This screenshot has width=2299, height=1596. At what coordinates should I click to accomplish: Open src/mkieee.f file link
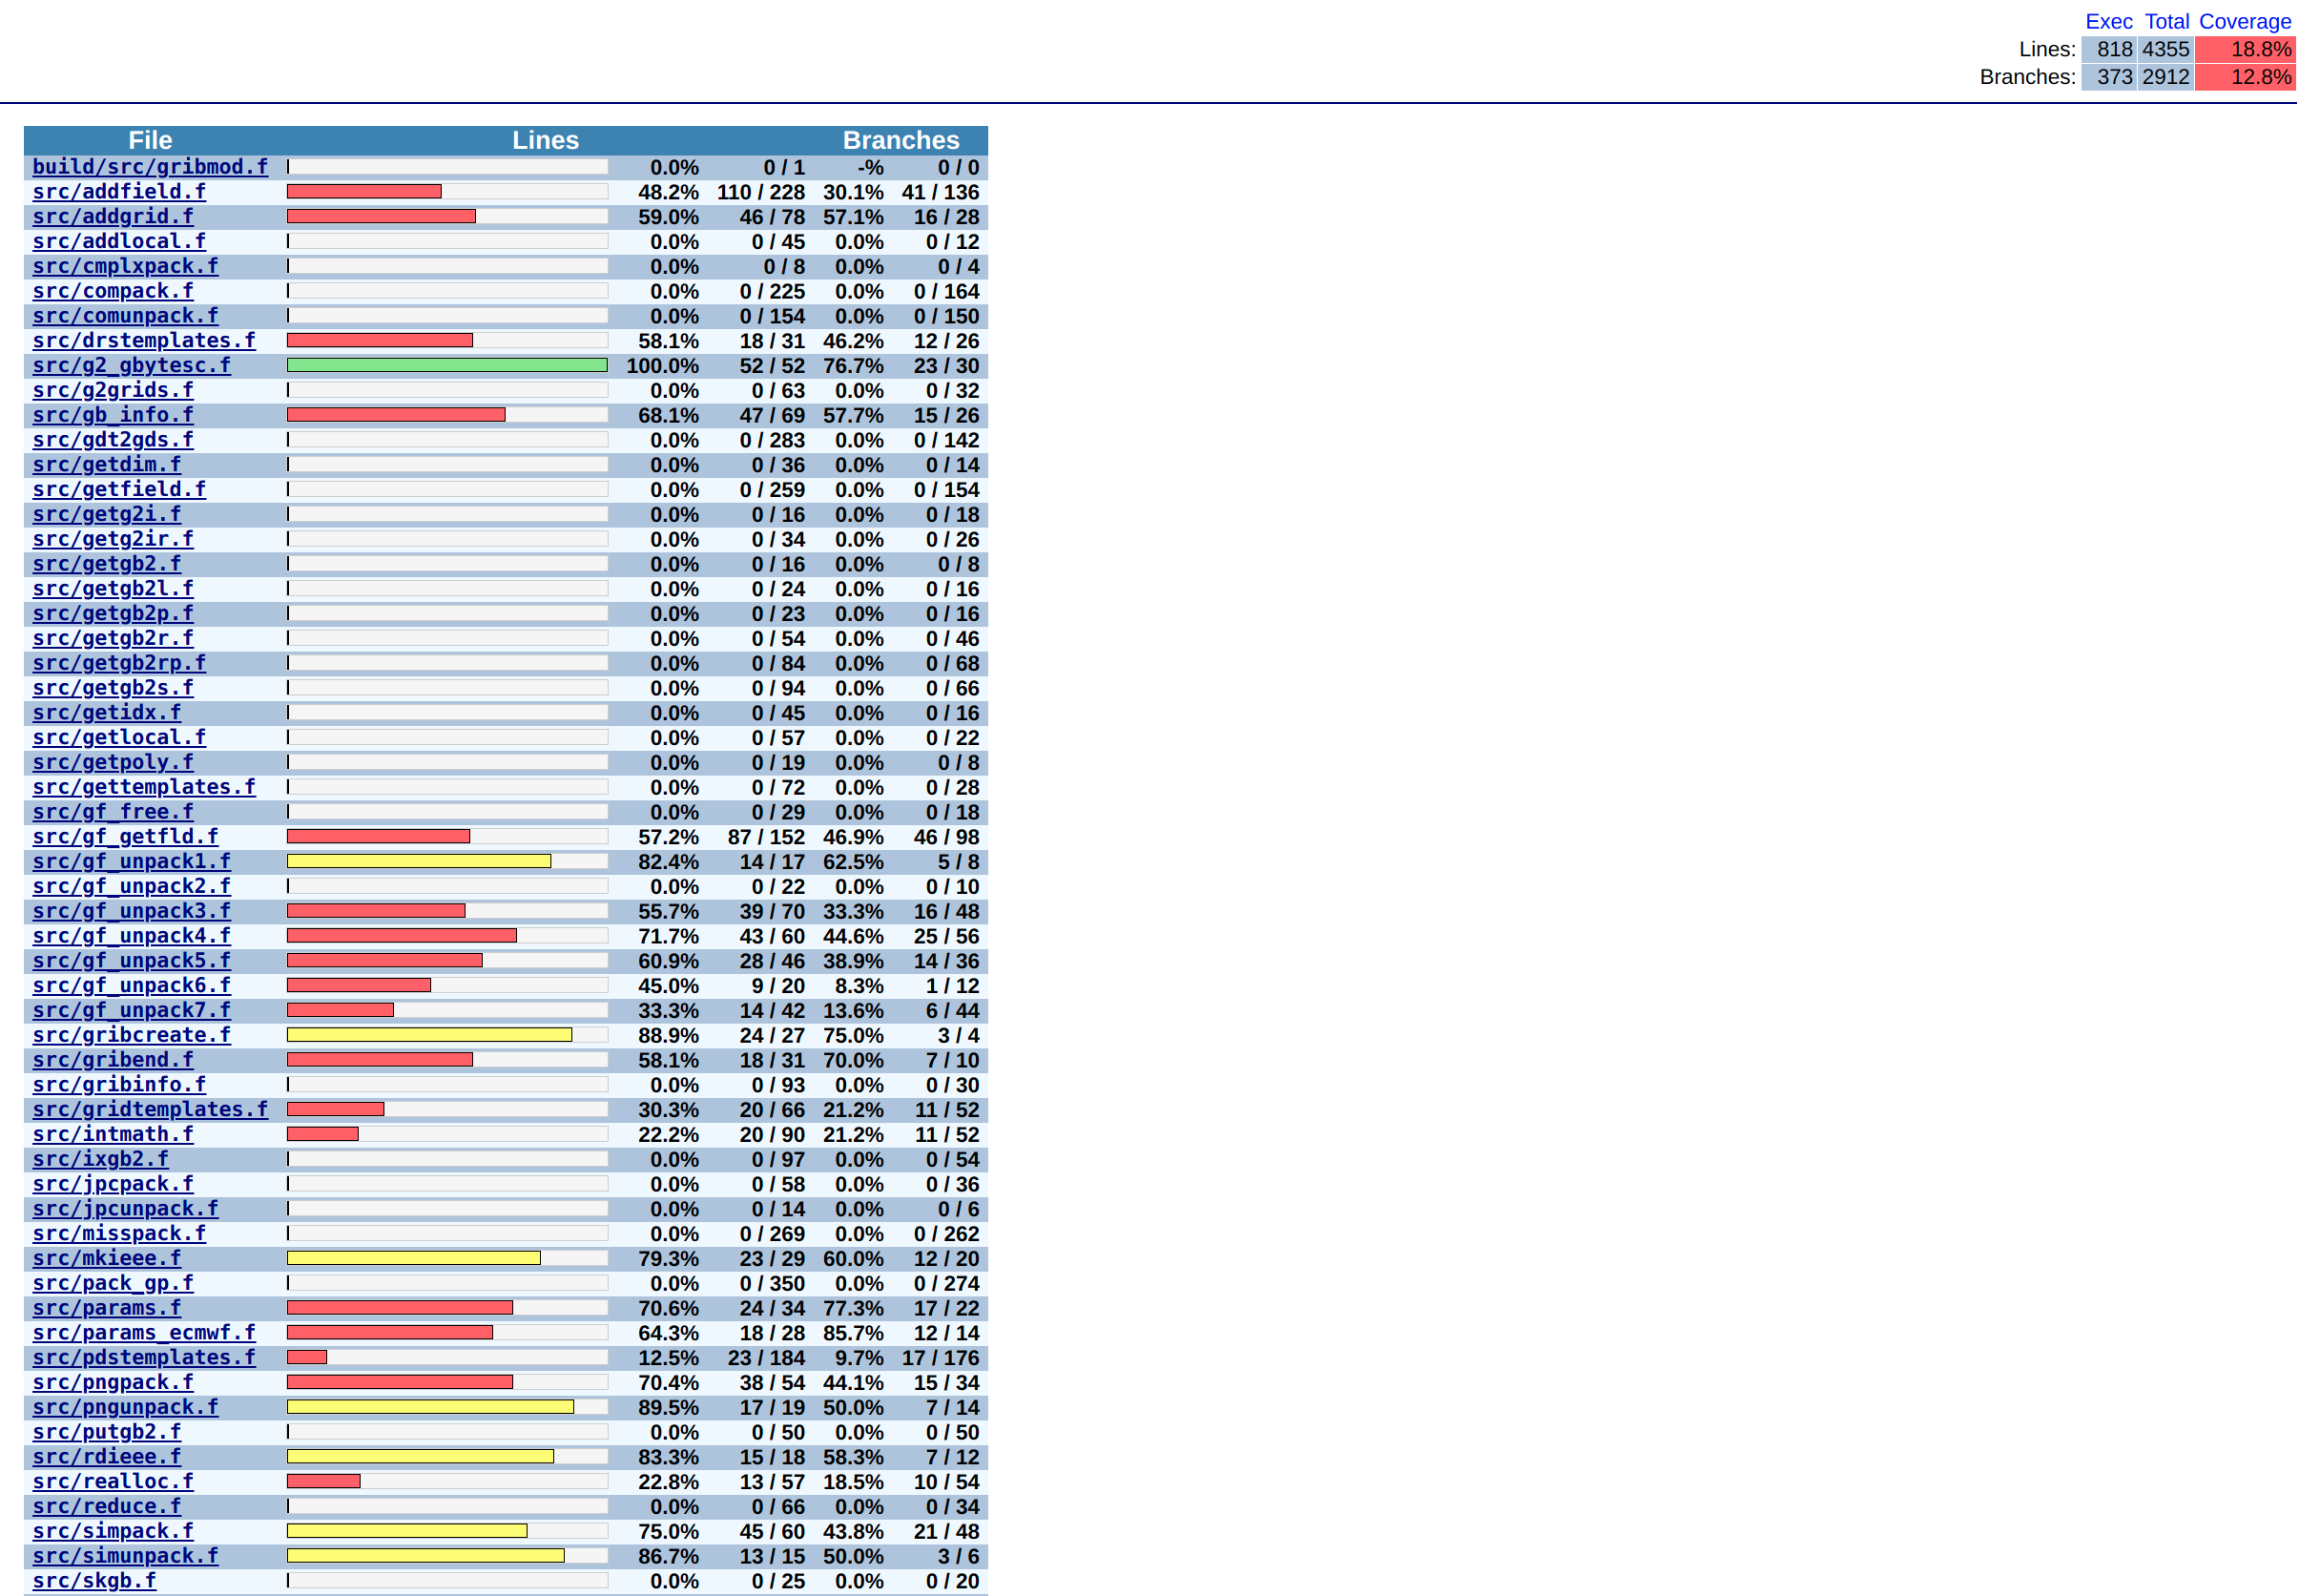[106, 1259]
